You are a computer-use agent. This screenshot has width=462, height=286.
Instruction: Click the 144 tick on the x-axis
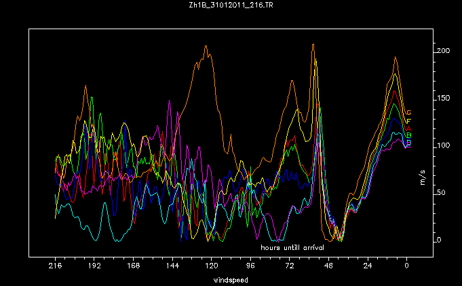pyautogui.click(x=172, y=268)
